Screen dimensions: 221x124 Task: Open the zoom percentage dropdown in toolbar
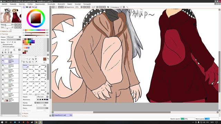[81, 7]
